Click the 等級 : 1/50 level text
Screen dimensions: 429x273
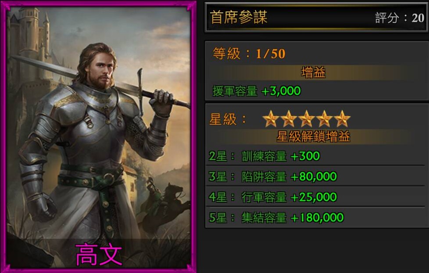click(249, 54)
